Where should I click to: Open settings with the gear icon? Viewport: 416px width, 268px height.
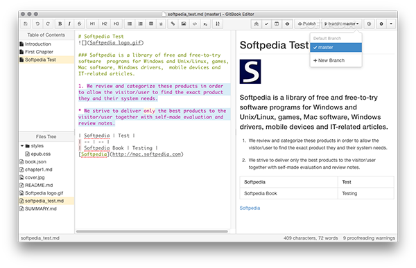pyautogui.click(x=381, y=24)
